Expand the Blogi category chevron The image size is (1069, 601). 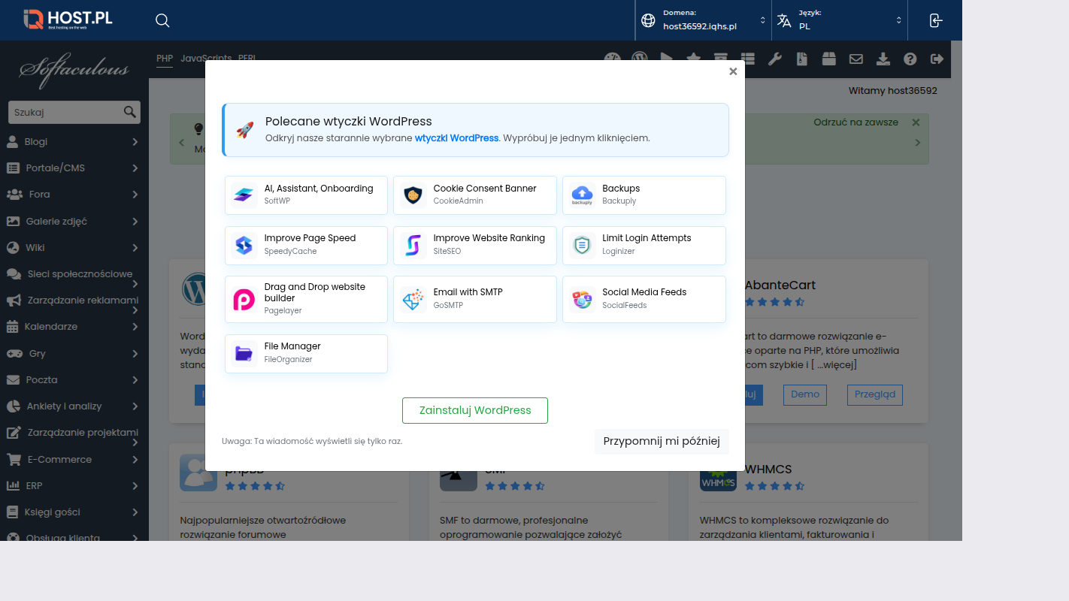135,142
